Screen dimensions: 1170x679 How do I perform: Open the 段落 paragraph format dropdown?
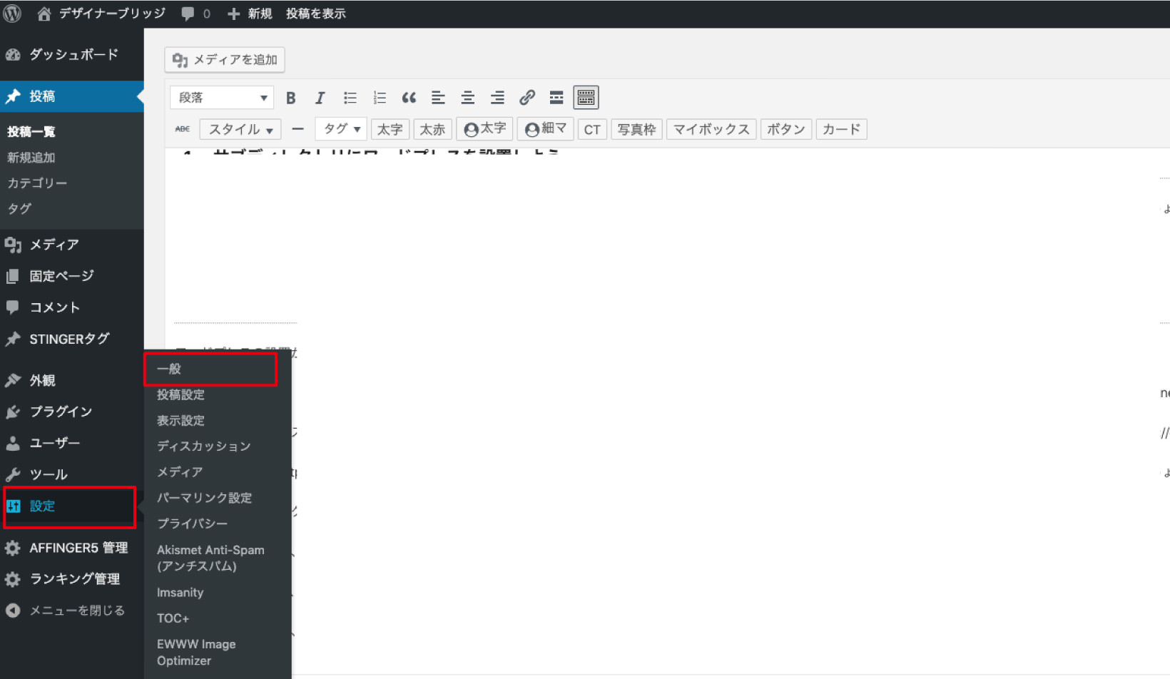tap(222, 98)
